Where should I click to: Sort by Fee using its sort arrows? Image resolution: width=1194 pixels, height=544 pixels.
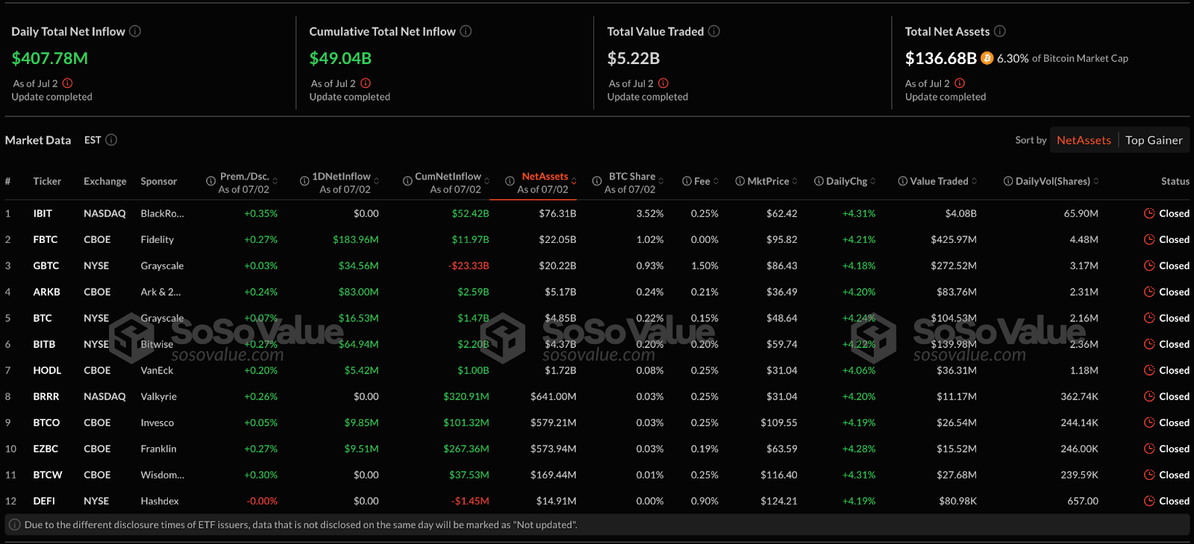click(716, 181)
